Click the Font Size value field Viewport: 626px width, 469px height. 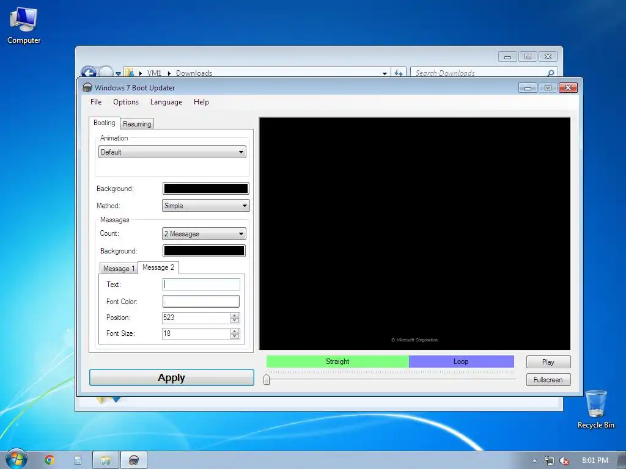coord(196,333)
